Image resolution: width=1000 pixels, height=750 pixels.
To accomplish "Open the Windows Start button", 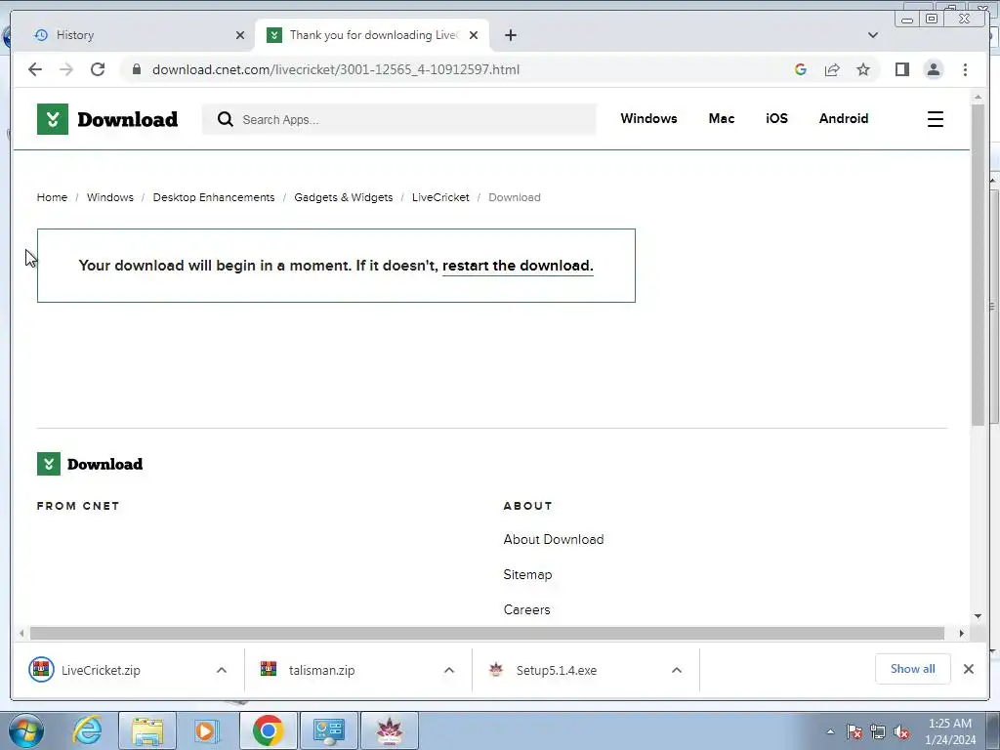I will pos(26,730).
